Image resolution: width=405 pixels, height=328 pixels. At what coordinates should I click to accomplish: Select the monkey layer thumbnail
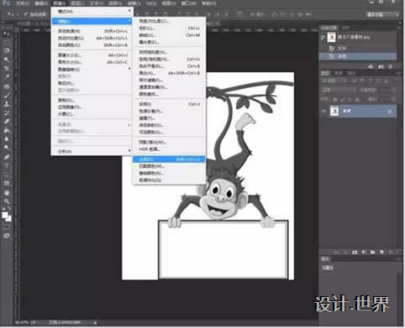click(334, 111)
